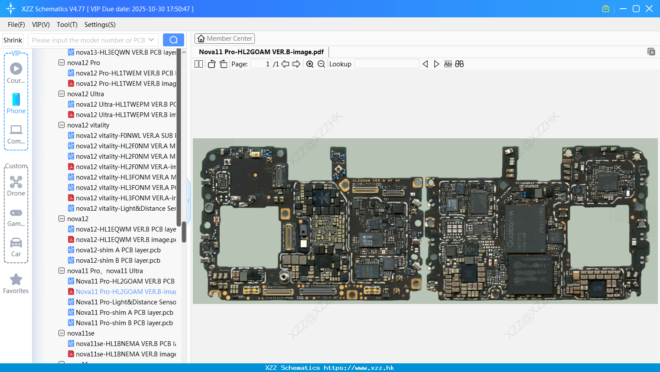The height and width of the screenshot is (372, 660).
Task: Open the Courses section in the sidebar
Action: point(16,73)
